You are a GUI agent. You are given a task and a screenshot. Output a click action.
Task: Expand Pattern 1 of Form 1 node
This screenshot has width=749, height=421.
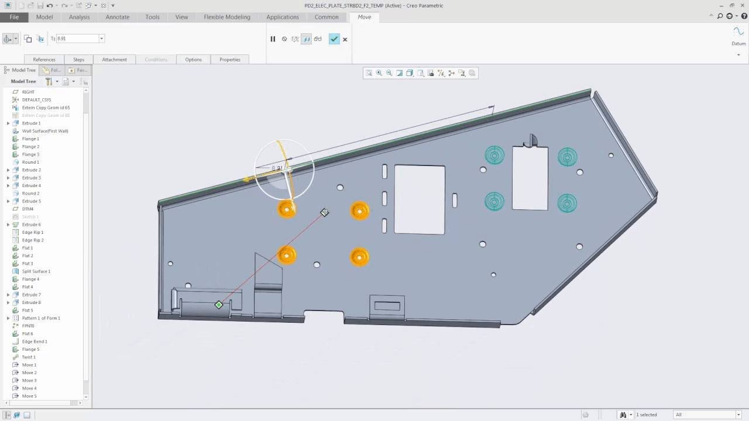(8, 318)
